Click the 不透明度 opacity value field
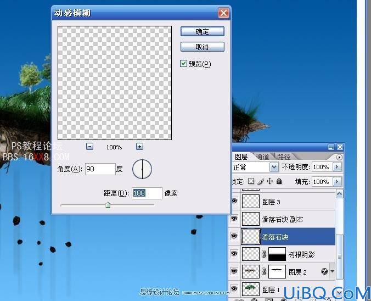 pyautogui.click(x=323, y=167)
